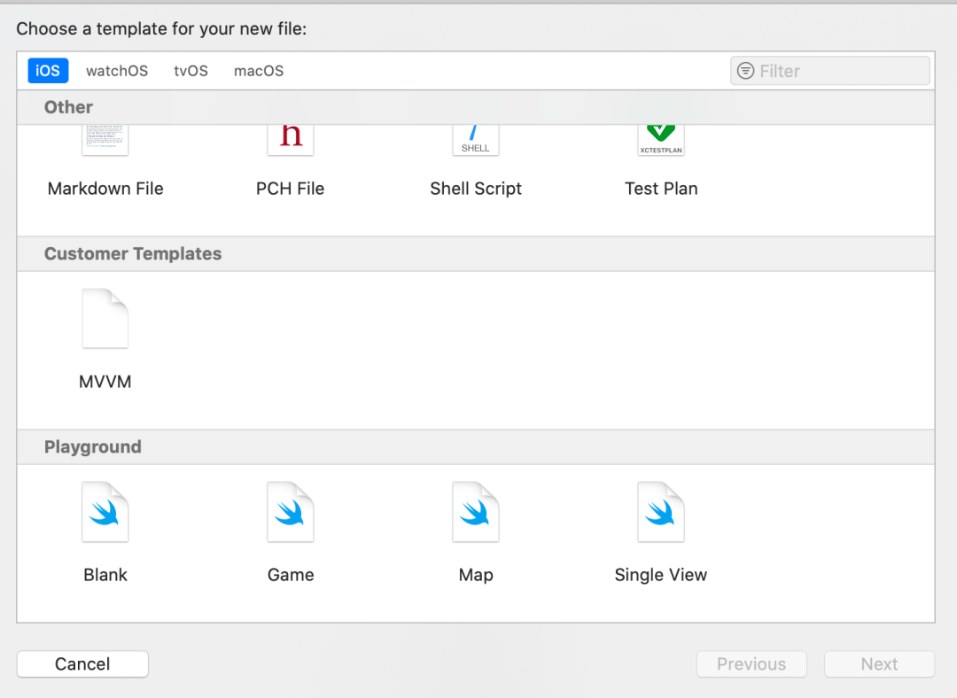Click the filter icon in search field
The height and width of the screenshot is (698, 957).
point(746,71)
